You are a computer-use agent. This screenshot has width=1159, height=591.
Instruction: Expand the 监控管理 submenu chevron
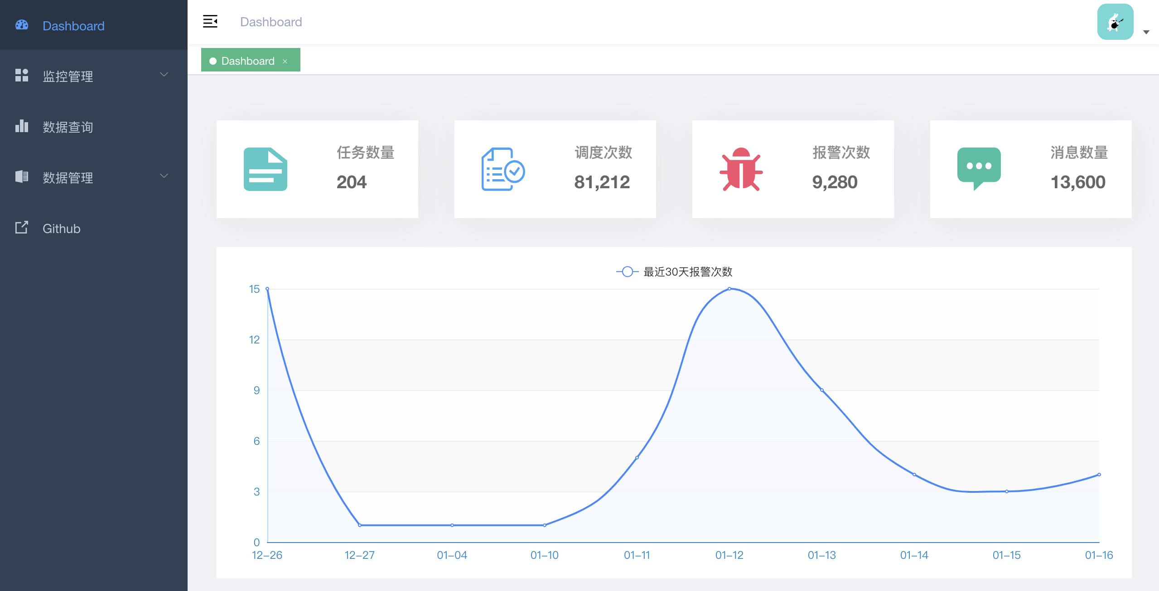[x=164, y=75]
